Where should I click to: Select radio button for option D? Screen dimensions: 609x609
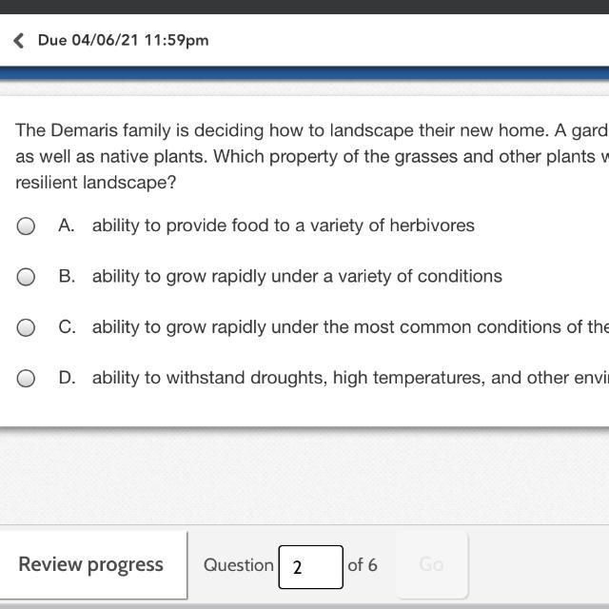coord(27,379)
